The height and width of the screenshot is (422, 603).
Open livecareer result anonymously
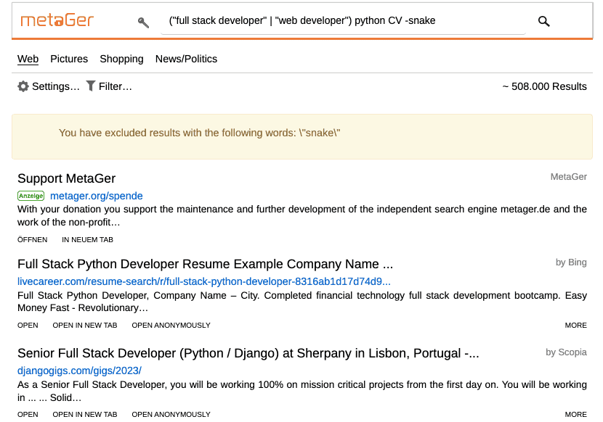[171, 326]
